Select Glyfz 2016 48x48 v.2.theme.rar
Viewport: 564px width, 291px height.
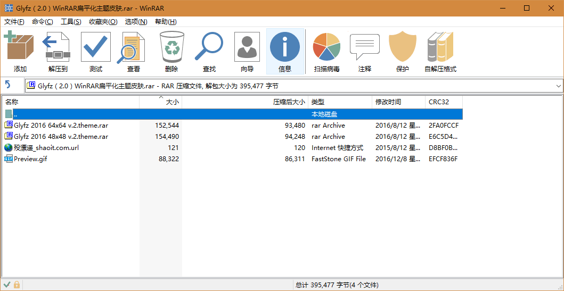(x=61, y=137)
